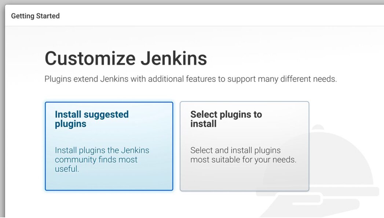Choose the Install suggested plugins card

[109, 146]
